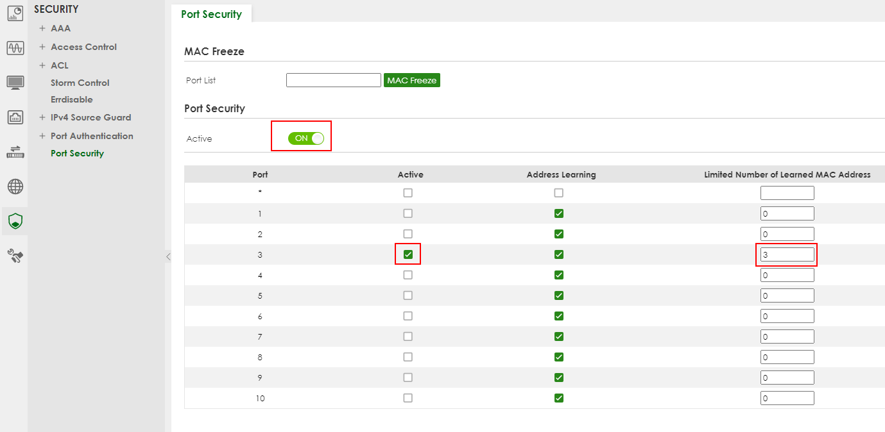The height and width of the screenshot is (432, 885).
Task: Open the dashboard chart icon in sidebar
Action: (15, 13)
